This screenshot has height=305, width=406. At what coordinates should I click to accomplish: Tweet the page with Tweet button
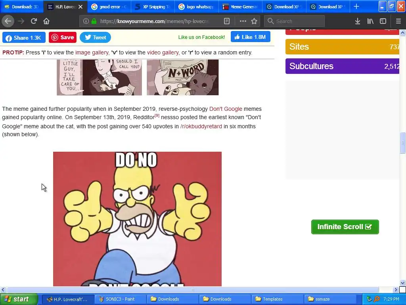tap(95, 37)
